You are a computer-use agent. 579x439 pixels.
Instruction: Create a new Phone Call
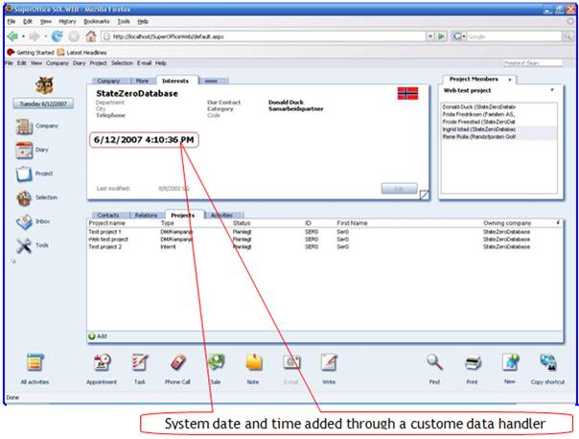click(177, 362)
